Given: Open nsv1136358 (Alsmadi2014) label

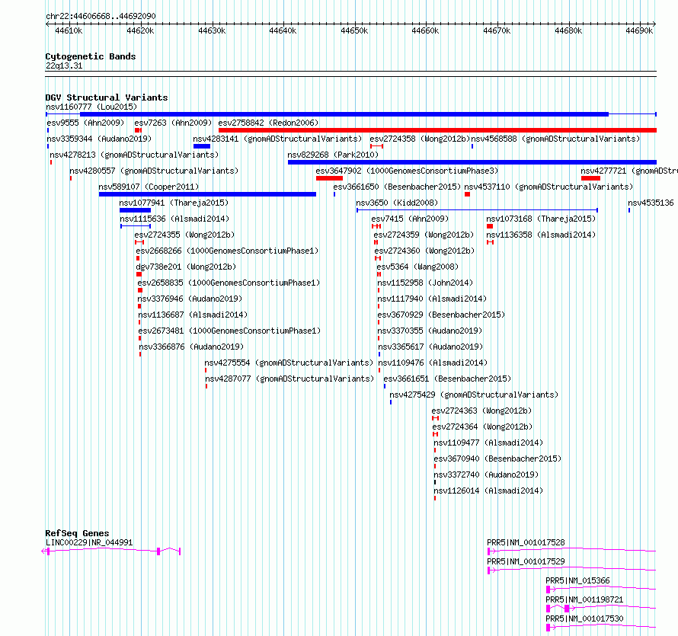Looking at the screenshot, I should tap(541, 235).
